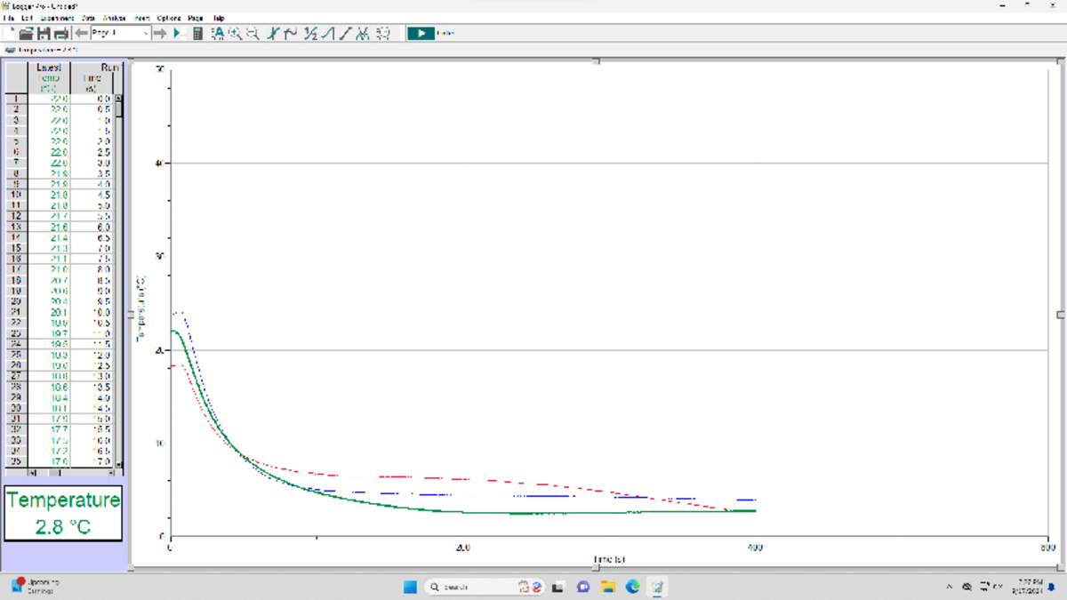Go forward using the next page arrow
Screen dimensions: 1067x600
(161, 33)
